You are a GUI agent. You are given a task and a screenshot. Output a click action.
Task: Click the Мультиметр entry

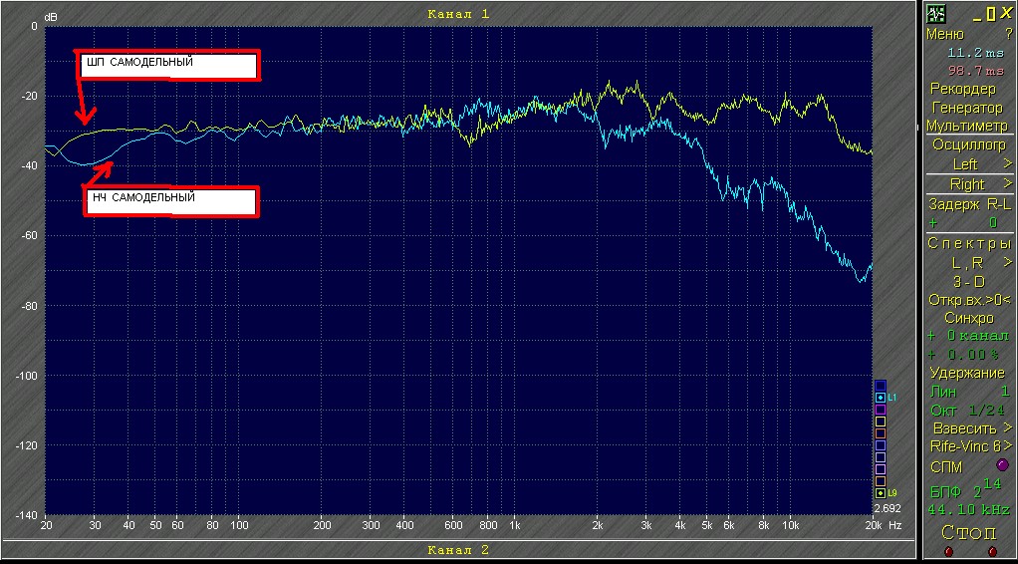[x=964, y=126]
